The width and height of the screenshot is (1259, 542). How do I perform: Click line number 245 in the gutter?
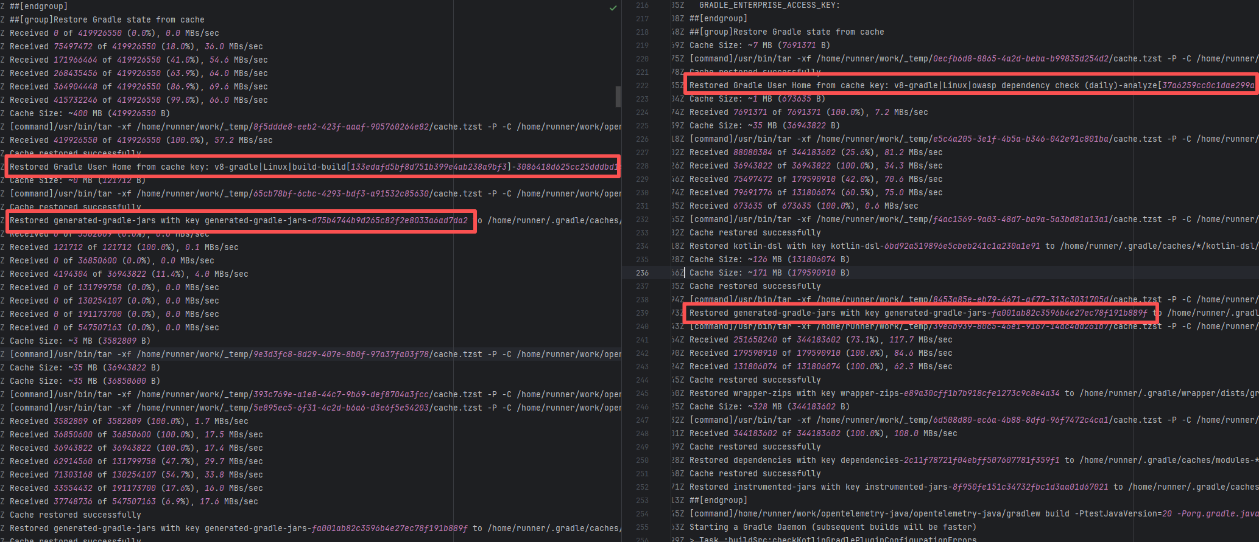[x=642, y=394]
